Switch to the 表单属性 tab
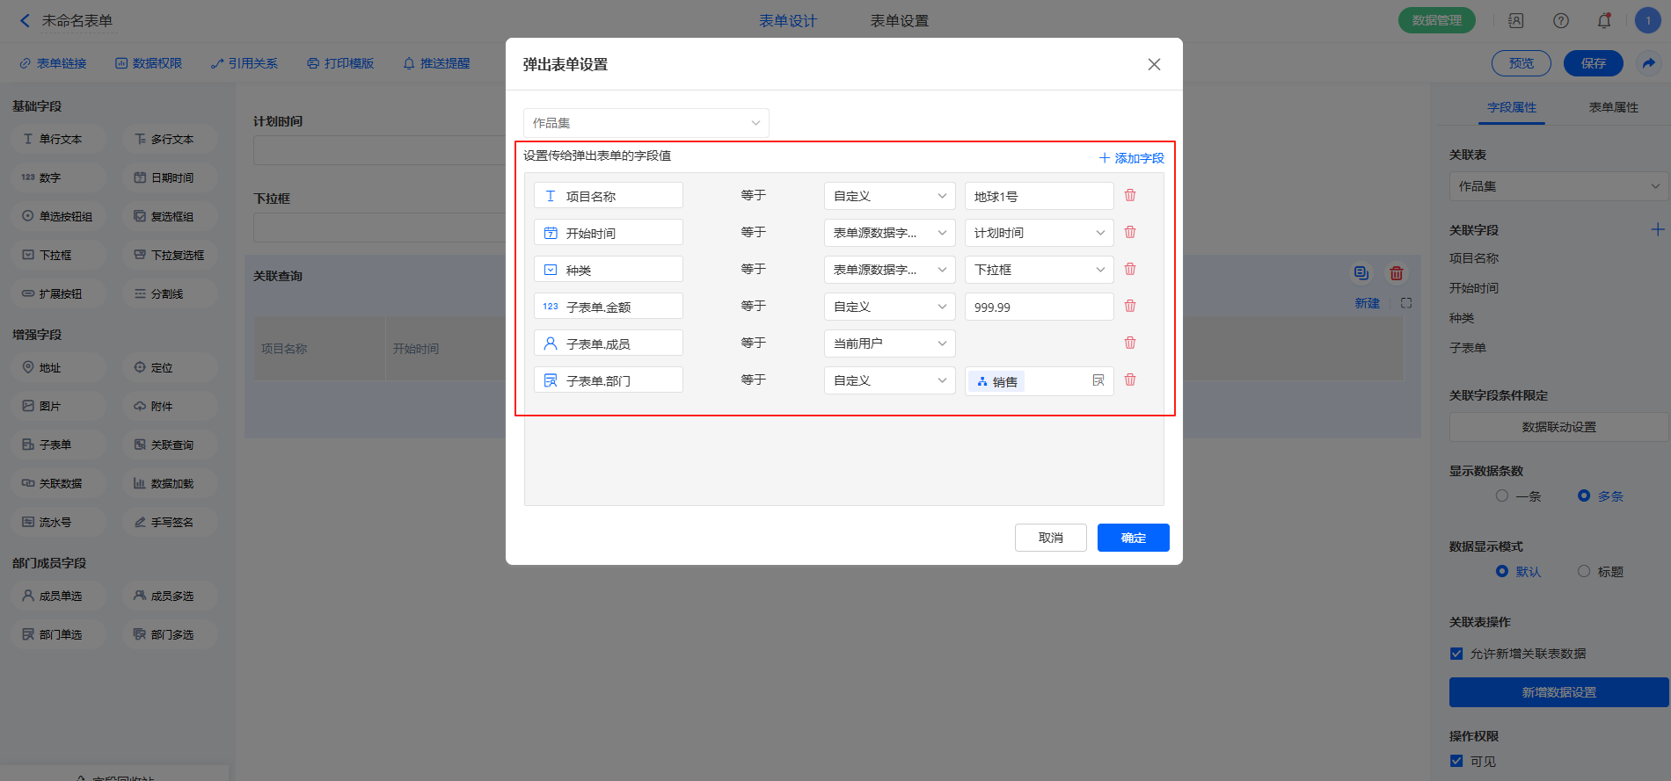The image size is (1671, 781). [1613, 107]
